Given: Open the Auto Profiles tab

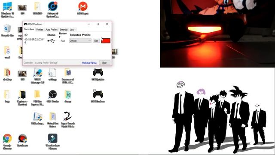Looking at the screenshot, I should [x=52, y=30].
